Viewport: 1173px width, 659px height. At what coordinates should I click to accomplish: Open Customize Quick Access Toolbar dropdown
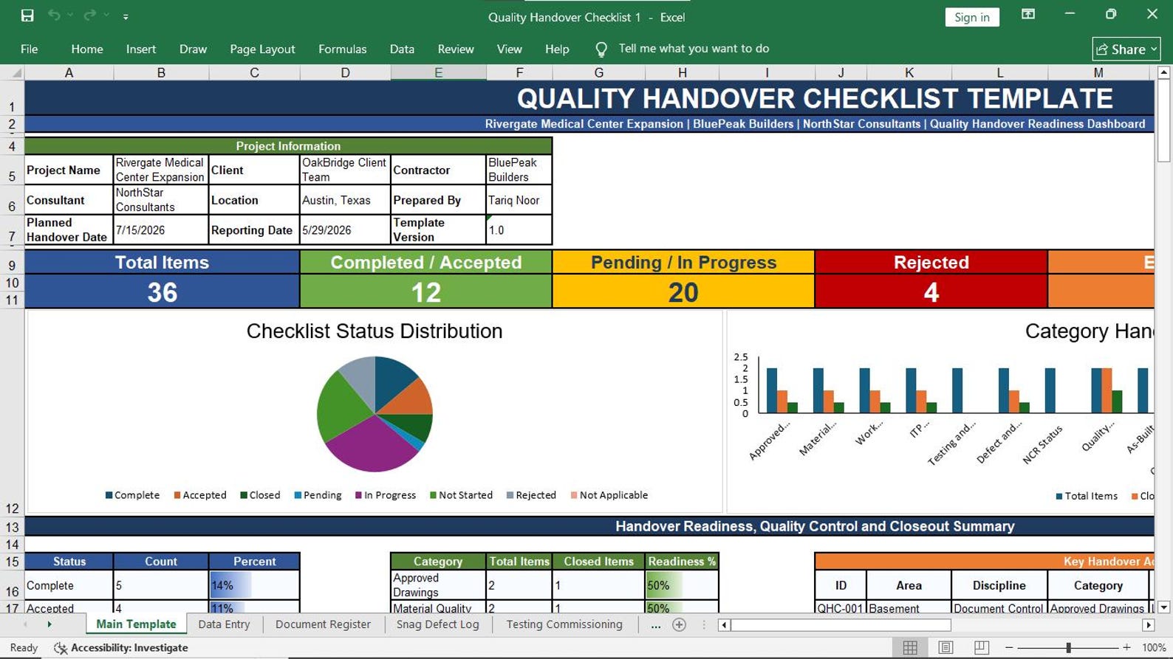click(126, 16)
